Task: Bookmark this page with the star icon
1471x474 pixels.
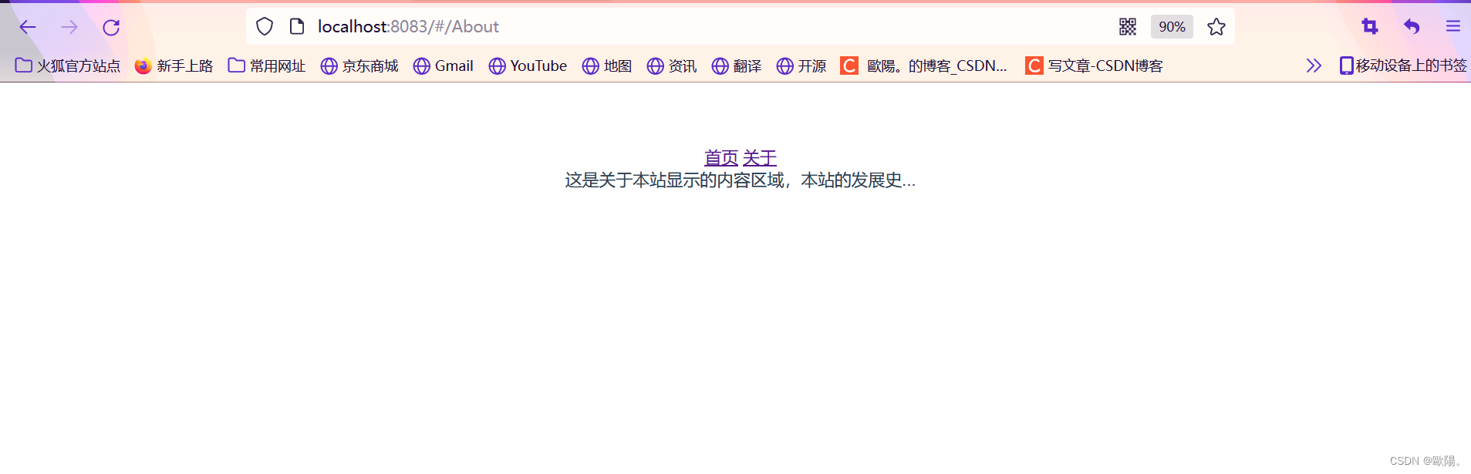Action: (x=1216, y=26)
